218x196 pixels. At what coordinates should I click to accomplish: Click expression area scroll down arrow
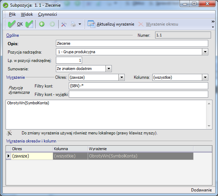(209, 126)
